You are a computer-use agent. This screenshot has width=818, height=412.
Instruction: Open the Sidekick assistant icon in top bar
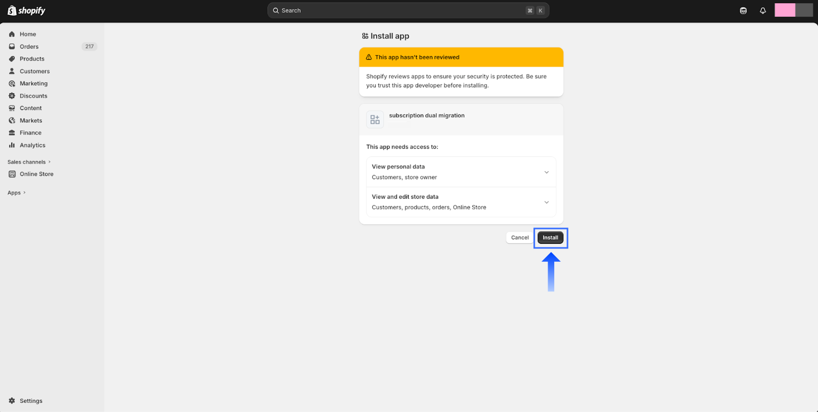[x=743, y=10]
